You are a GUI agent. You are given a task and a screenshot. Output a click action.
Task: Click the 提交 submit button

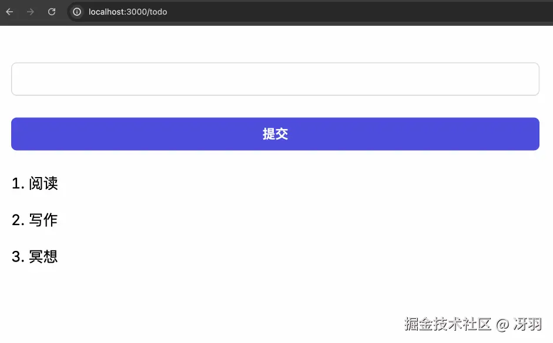coord(276,134)
